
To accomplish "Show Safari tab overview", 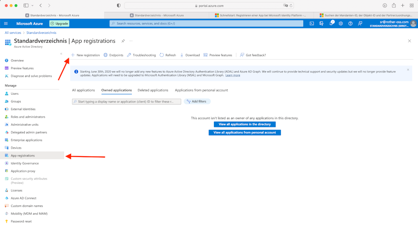I will point(411,5).
